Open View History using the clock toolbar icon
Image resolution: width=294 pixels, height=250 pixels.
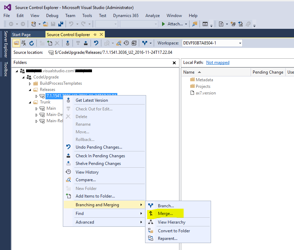point(126,42)
